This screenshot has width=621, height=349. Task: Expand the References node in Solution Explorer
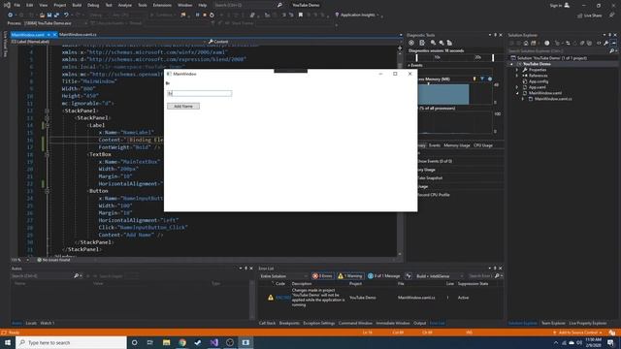(517, 76)
